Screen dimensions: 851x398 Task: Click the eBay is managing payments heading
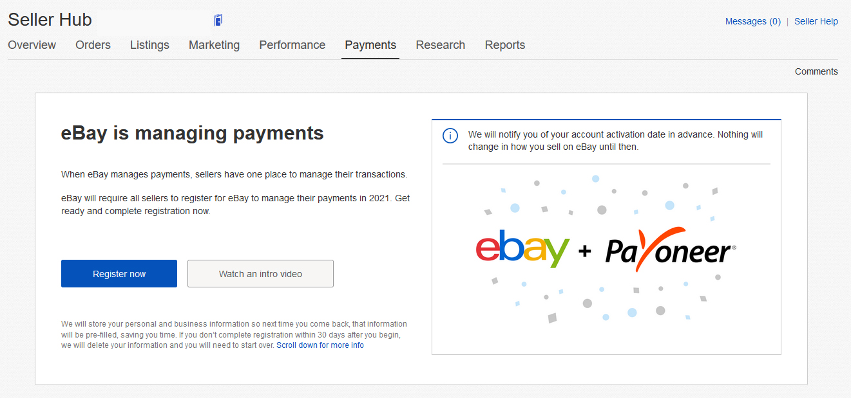click(x=192, y=133)
